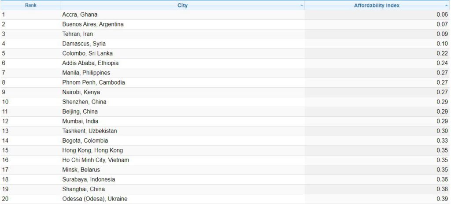Viewport: 451px width, 204px height.
Task: Click the 0.33 affordability index value
Action: pyautogui.click(x=442, y=141)
